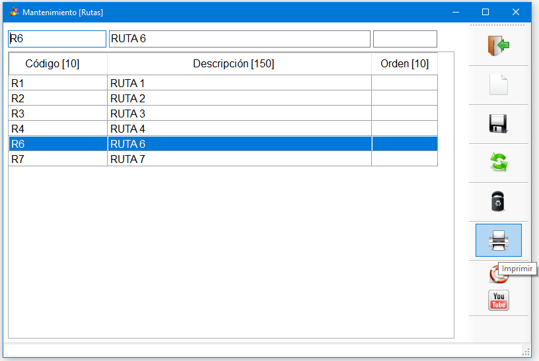Click description cell RUTA 1
Screen dimensions: 539x361
[x=240, y=83]
